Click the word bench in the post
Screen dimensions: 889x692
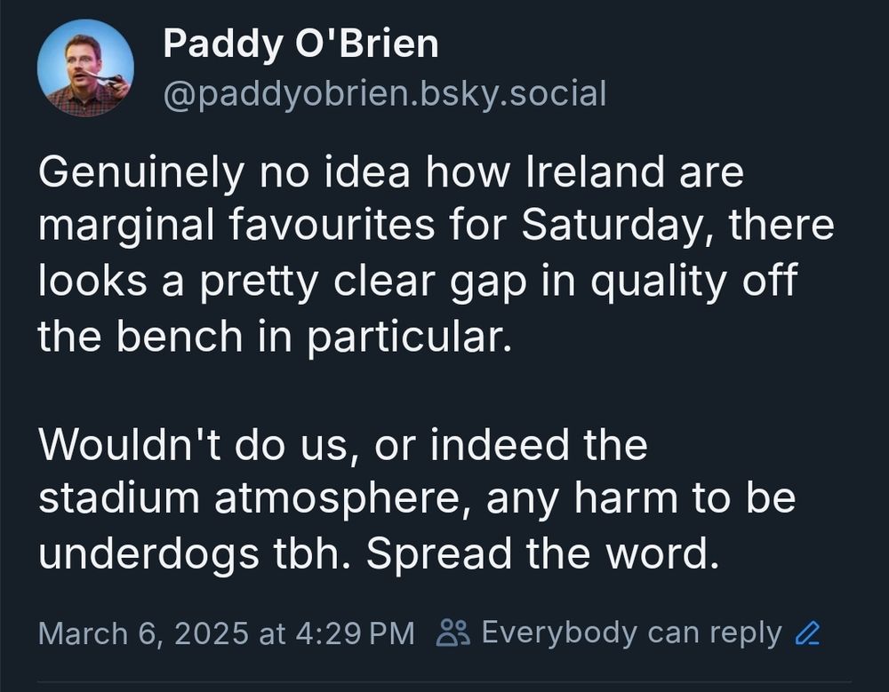180,336
